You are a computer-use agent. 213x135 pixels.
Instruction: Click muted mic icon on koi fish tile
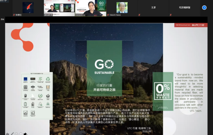pyautogui.click(x=14, y=15)
